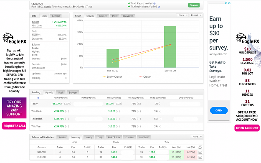261x163 pixels.
Task: Open Trades tab in Advanced Statistics
Action: pos(62,138)
